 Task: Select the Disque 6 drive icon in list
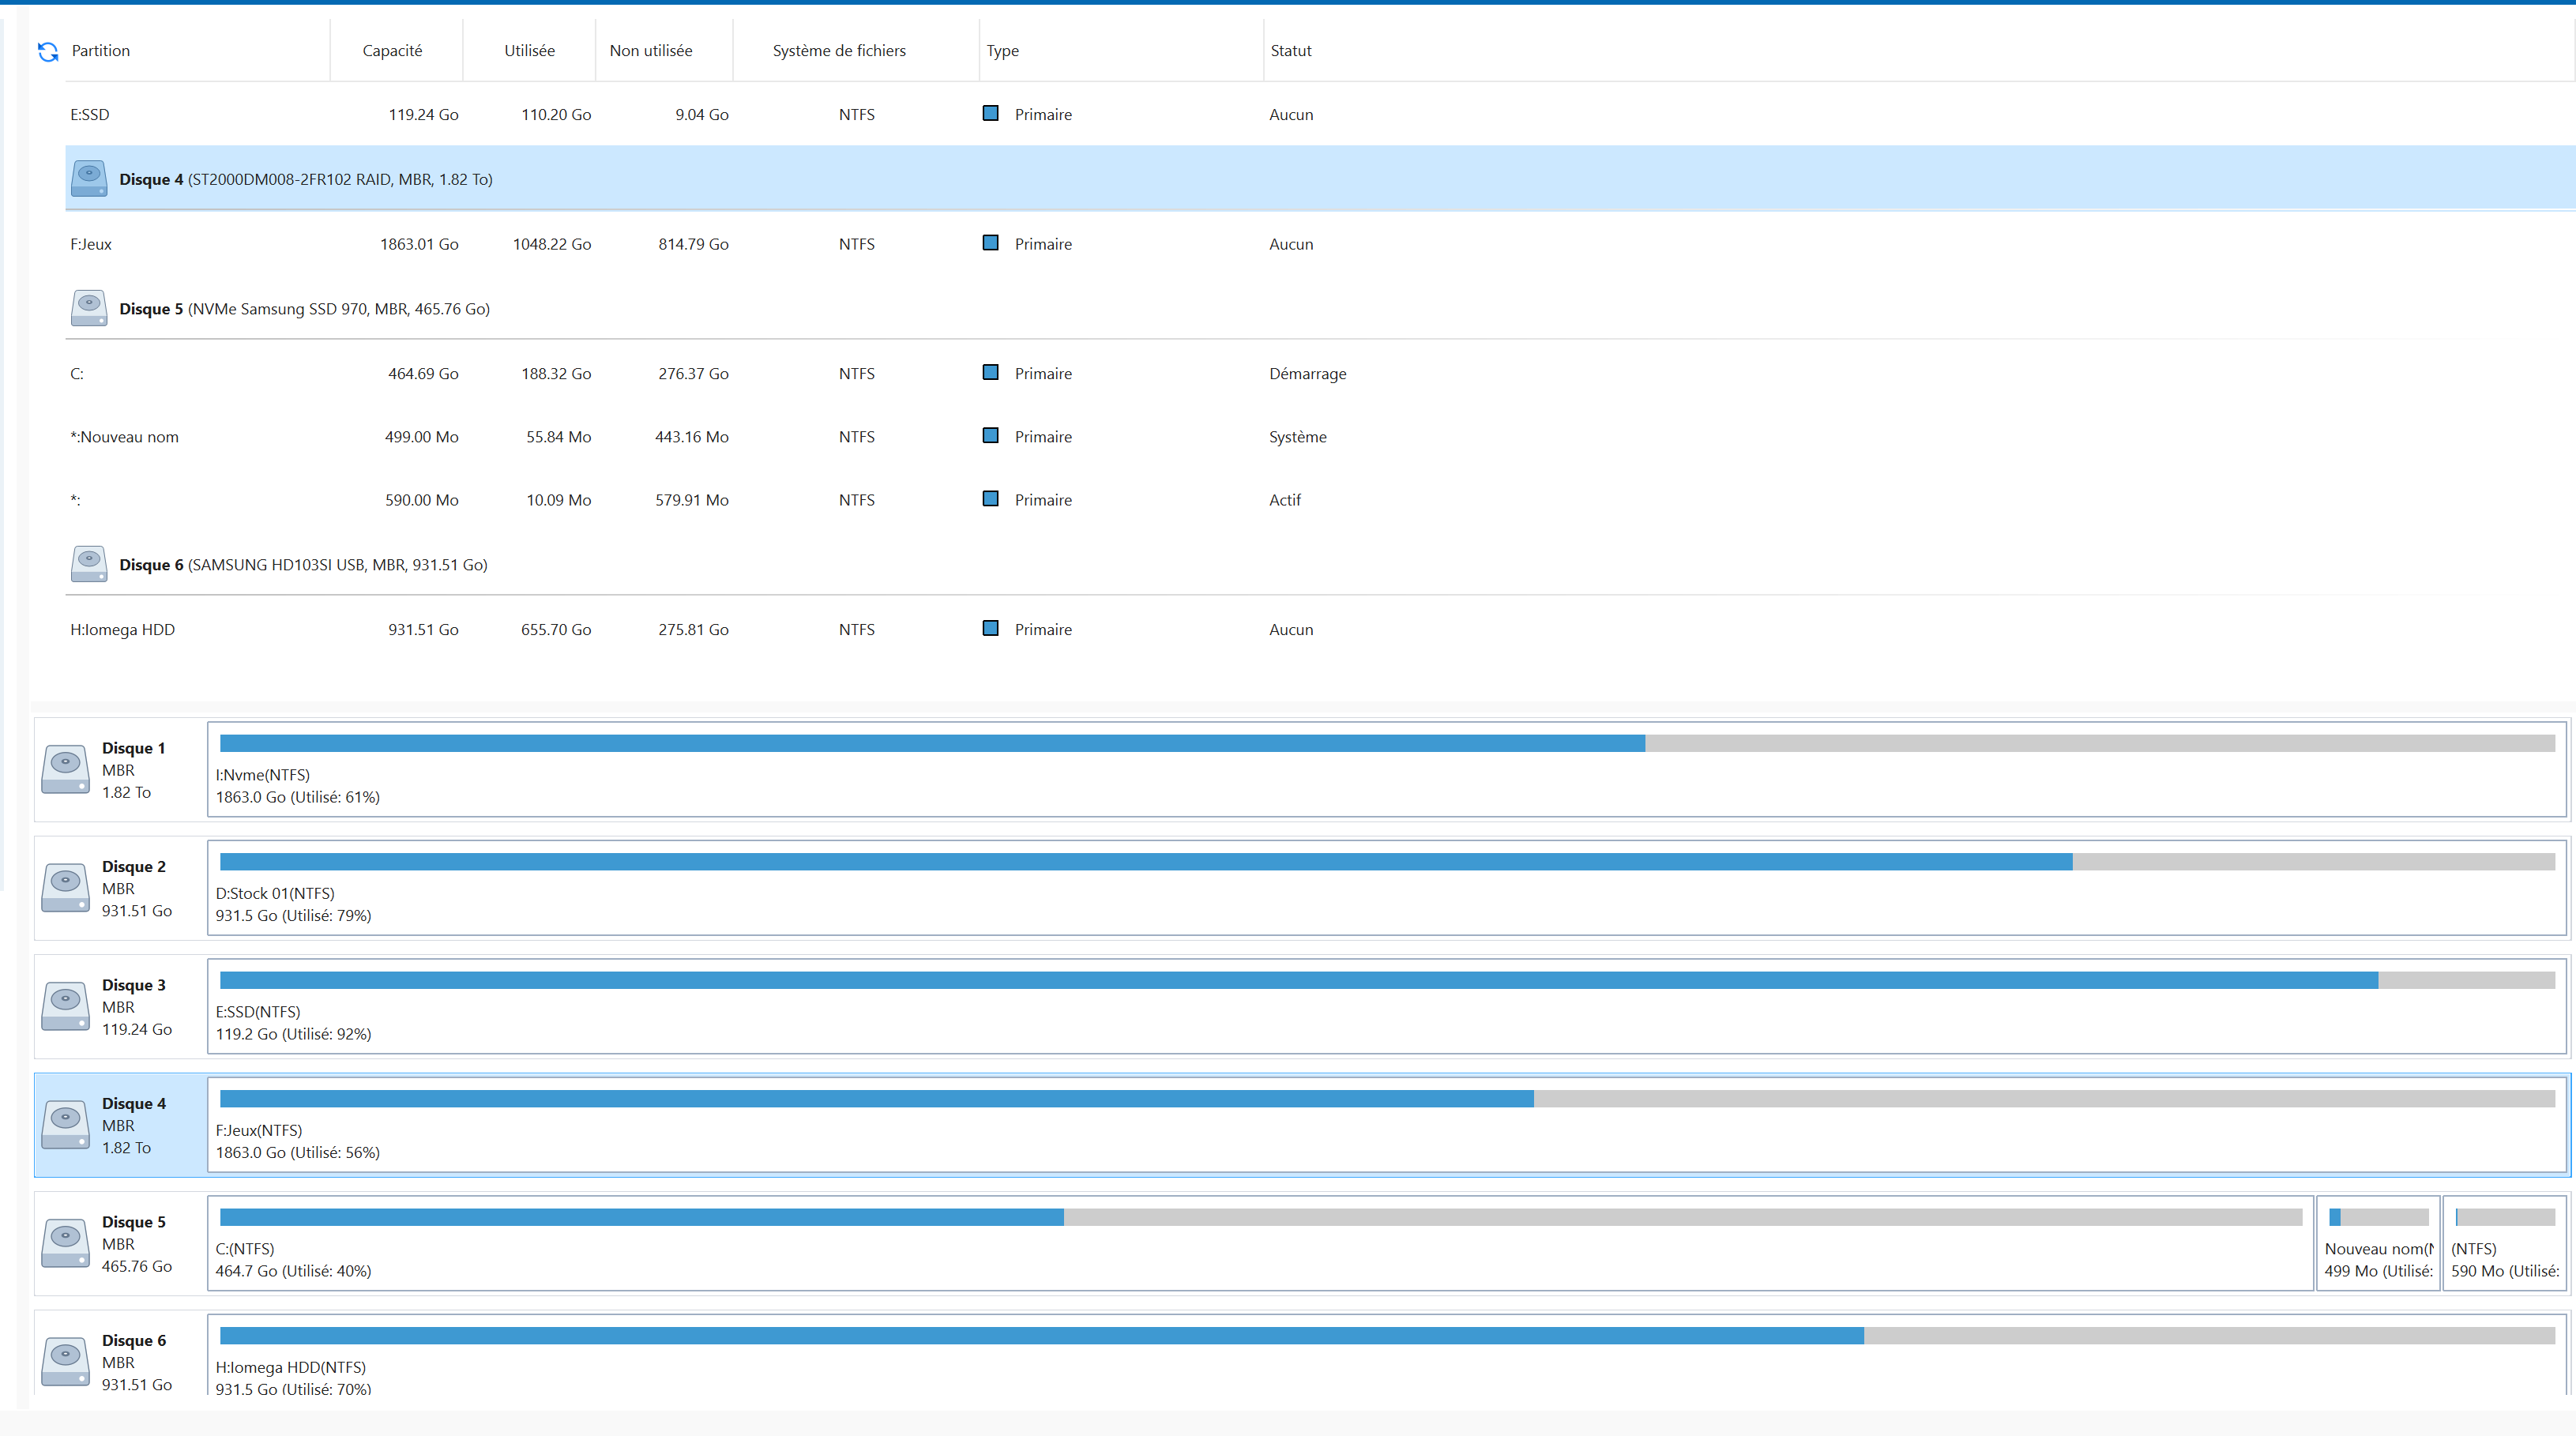point(89,564)
